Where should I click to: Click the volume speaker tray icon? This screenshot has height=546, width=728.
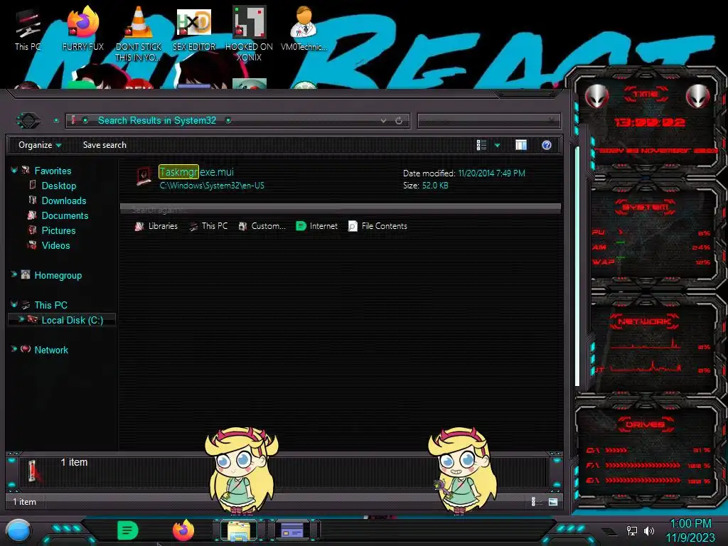coord(648,530)
